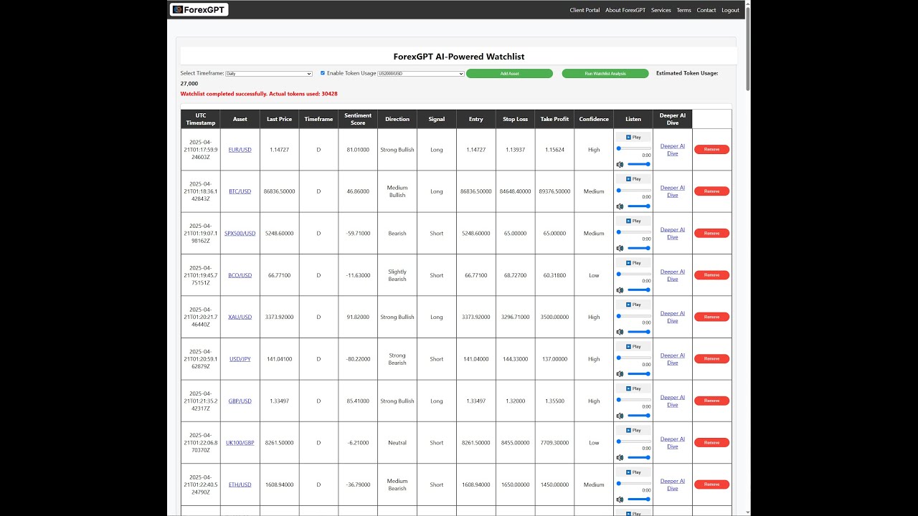Open Client Portal in the top navigation
This screenshot has height=516, width=918.
coord(585,10)
